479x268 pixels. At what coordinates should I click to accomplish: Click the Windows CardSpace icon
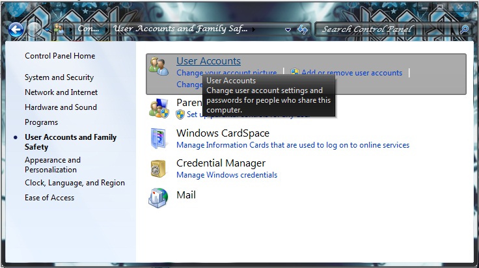[x=159, y=139]
